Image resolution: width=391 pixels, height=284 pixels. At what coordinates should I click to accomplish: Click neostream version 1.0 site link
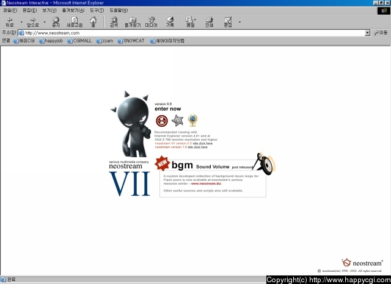point(197,147)
